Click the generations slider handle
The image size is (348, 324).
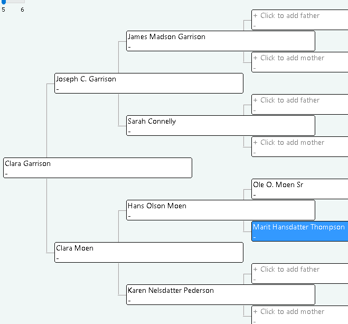click(4, 2)
